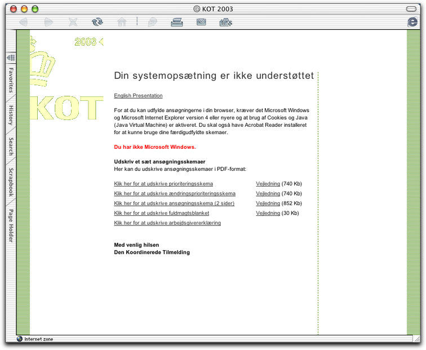Click the Internet Explorer logo icon
The width and height of the screenshot is (426, 350).
412,22
